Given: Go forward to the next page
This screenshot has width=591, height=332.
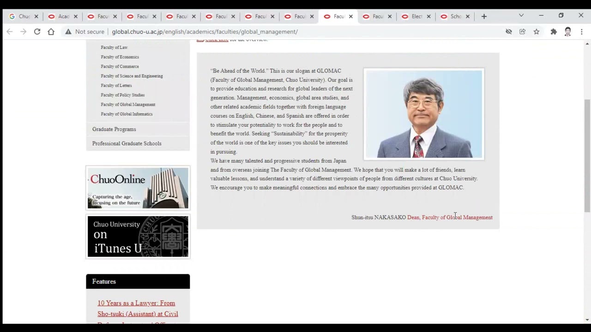Looking at the screenshot, I should pyautogui.click(x=23, y=32).
